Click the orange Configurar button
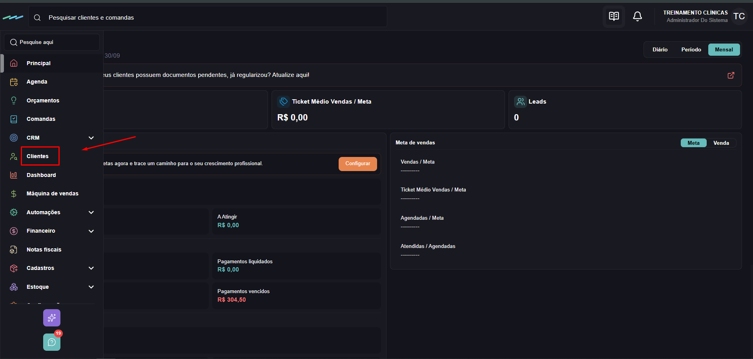The image size is (753, 359). (x=357, y=164)
